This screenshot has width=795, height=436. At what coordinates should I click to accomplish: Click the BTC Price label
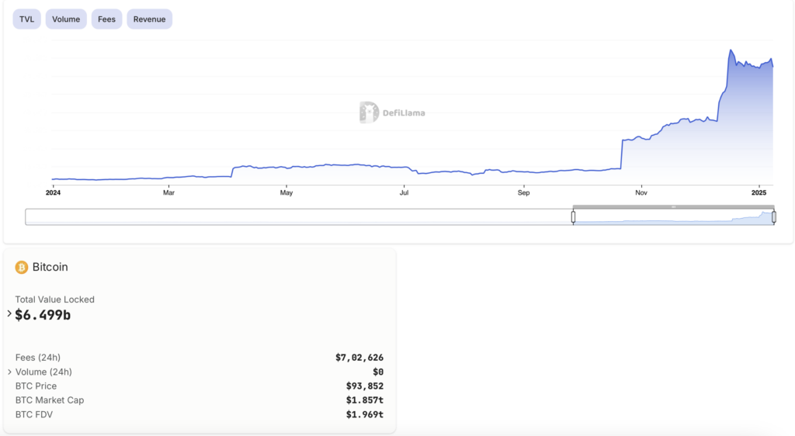coord(36,386)
